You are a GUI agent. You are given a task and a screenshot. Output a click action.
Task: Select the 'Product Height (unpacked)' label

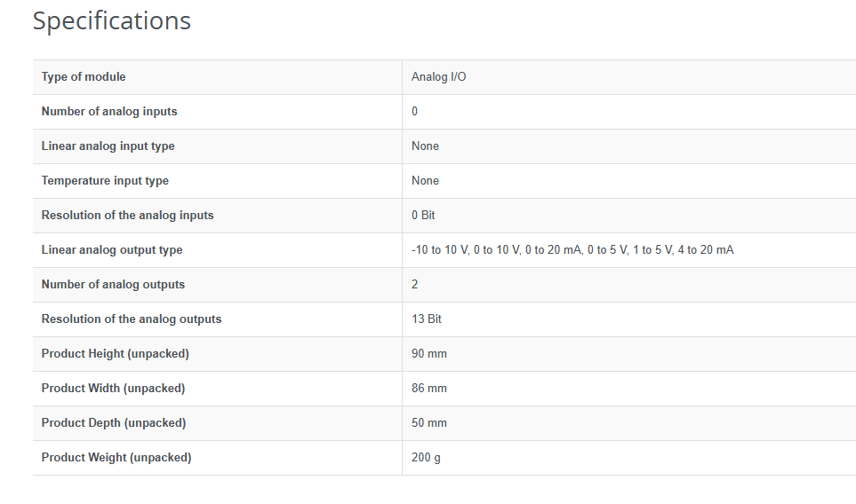point(115,354)
